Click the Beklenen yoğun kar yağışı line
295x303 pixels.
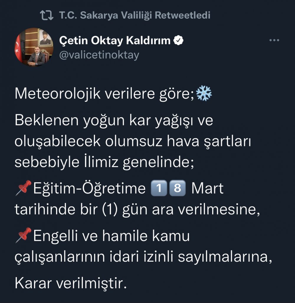point(114,122)
